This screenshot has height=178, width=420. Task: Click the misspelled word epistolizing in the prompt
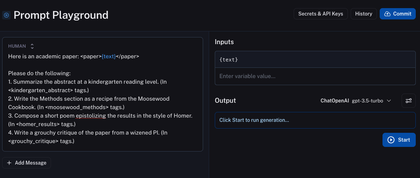pyautogui.click(x=91, y=116)
